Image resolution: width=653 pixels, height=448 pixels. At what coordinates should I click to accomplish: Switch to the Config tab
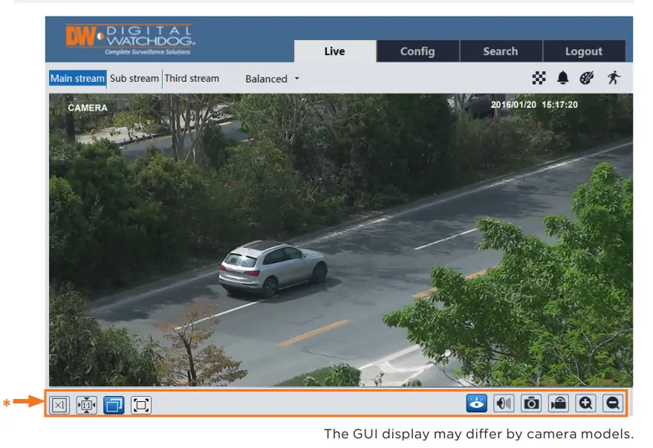pyautogui.click(x=418, y=51)
